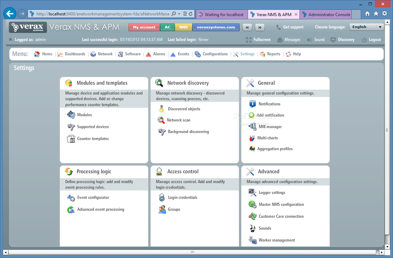This screenshot has width=393, height=258.
Task: Close the Verax NMS & APM tab
Action: click(296, 15)
